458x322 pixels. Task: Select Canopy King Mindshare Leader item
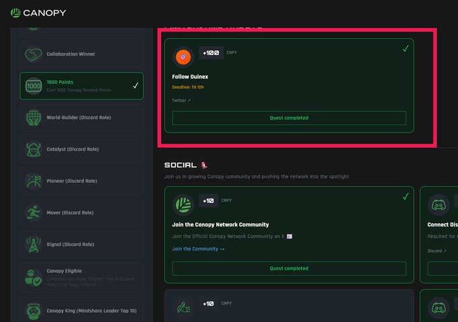[81, 311]
